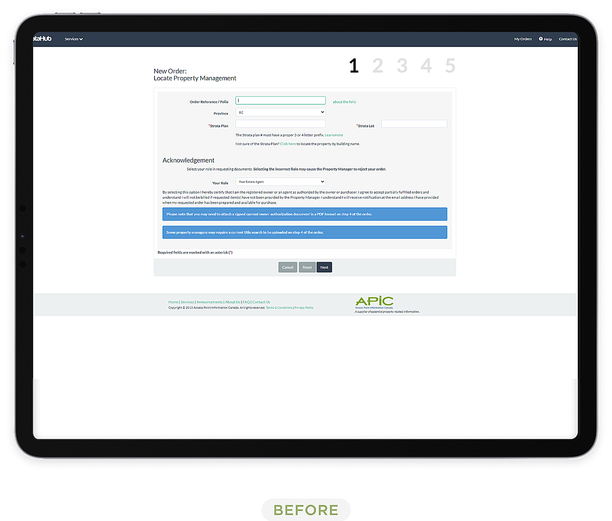Screen dimensions: 612x521
Task: Click the 'Click here' building name link
Action: (287, 144)
